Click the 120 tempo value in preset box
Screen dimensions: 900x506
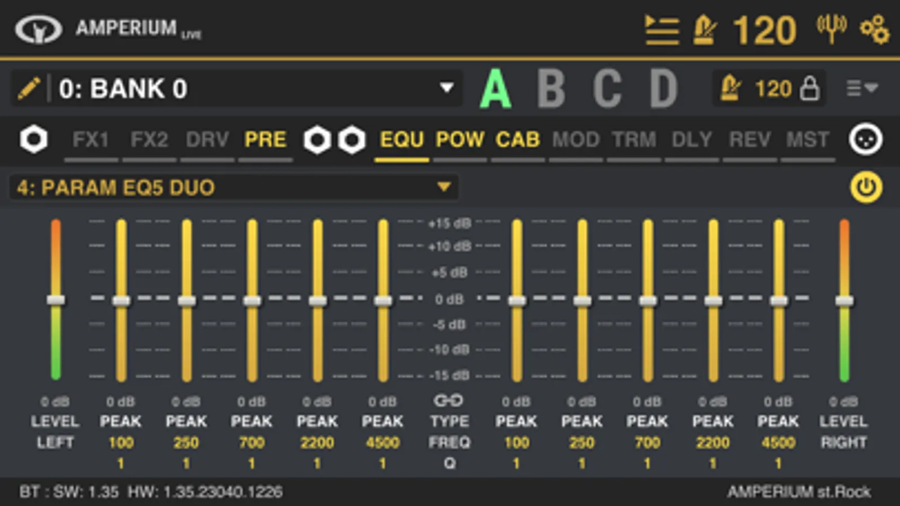(773, 89)
